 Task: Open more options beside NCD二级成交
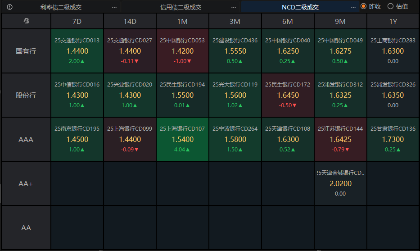353,7
